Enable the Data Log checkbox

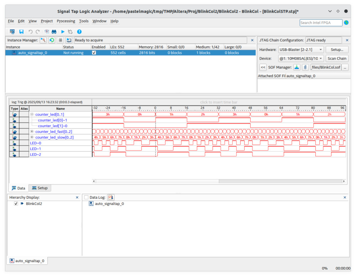[x=86, y=197]
